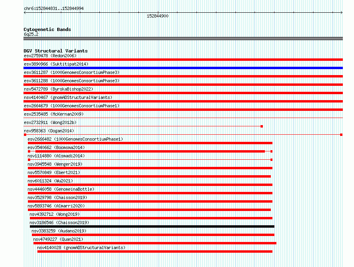Click nsv3186546 (Chaisson2019) label

point(59,222)
